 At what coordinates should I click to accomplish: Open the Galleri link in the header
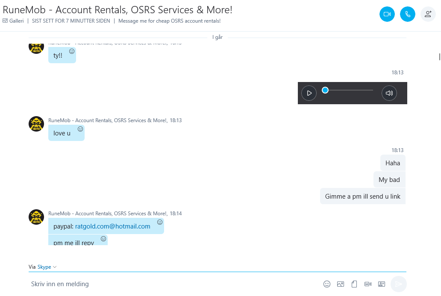click(x=13, y=21)
